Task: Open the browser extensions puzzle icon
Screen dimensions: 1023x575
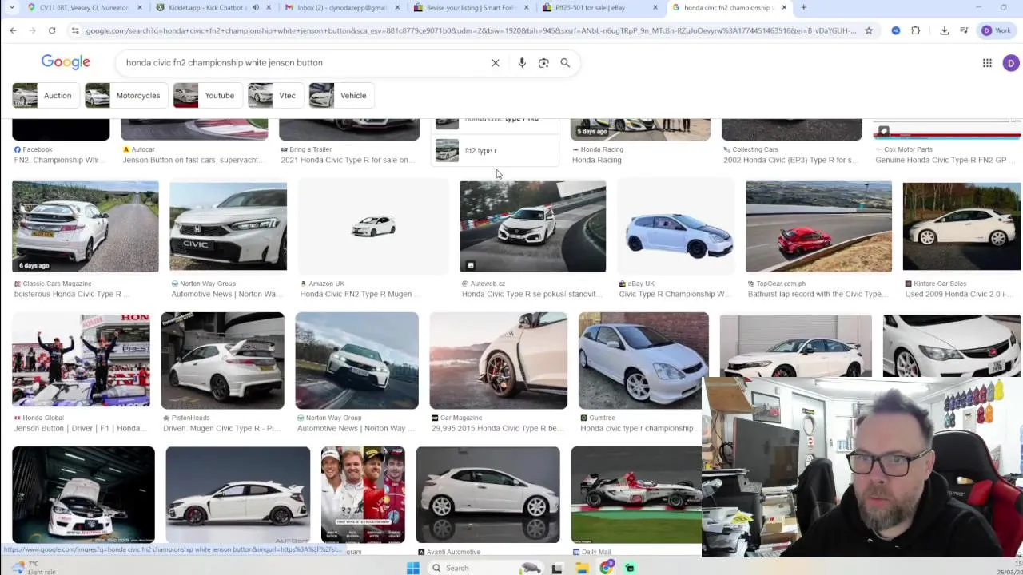Action: click(916, 30)
